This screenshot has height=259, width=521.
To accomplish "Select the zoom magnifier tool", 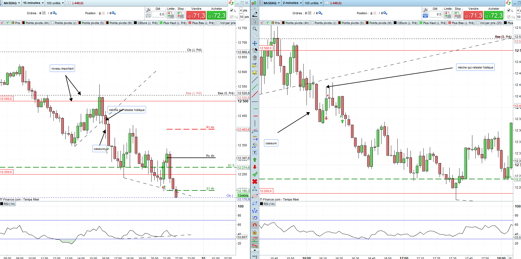I will point(255,29).
